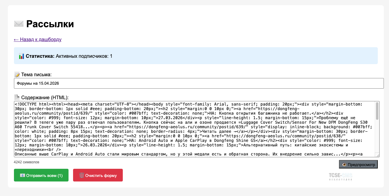Click the 4242 символов character counter

pos(27,162)
